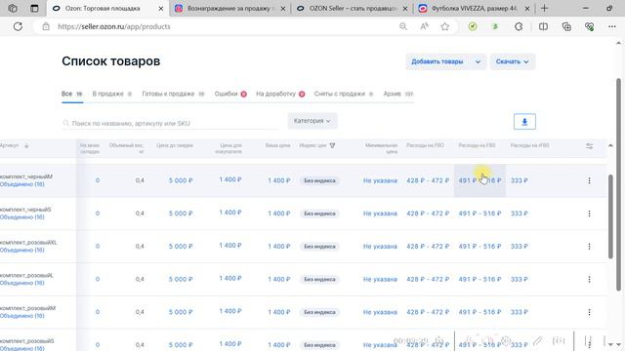625x351 pixels.
Task: Open split screen icon in toolbar
Action: tap(543, 26)
